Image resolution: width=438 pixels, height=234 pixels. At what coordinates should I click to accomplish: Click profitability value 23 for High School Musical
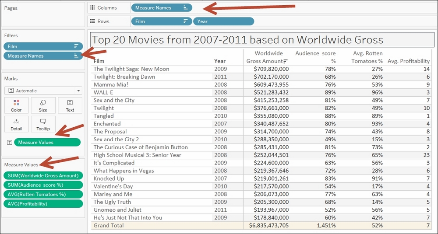427,155
